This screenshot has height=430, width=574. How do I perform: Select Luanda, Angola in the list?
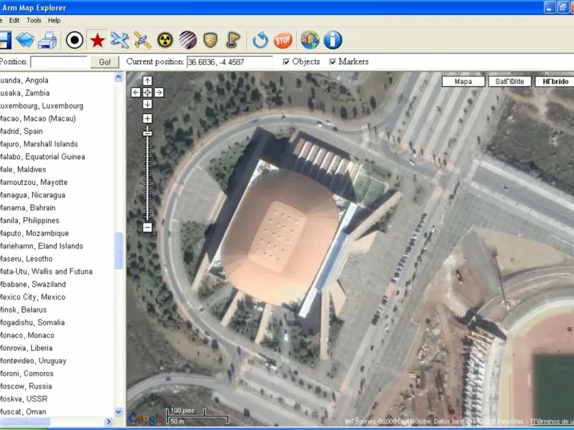tap(24, 80)
